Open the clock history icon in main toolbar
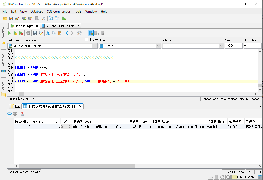 (56, 18)
